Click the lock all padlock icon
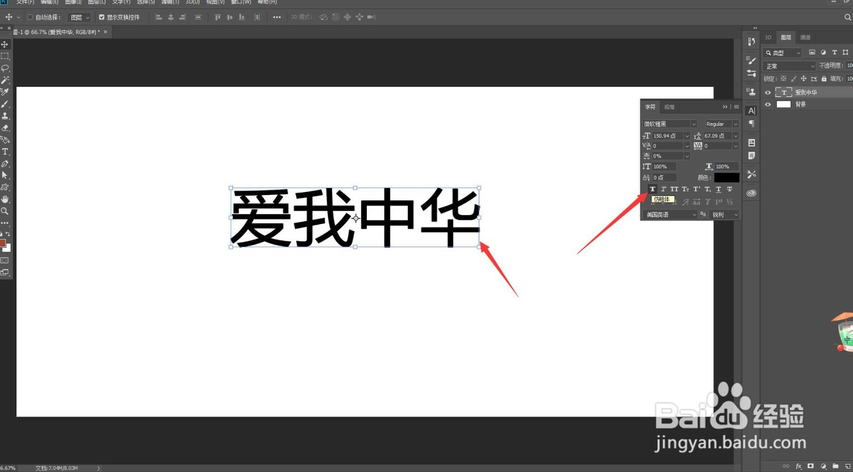 (x=824, y=79)
